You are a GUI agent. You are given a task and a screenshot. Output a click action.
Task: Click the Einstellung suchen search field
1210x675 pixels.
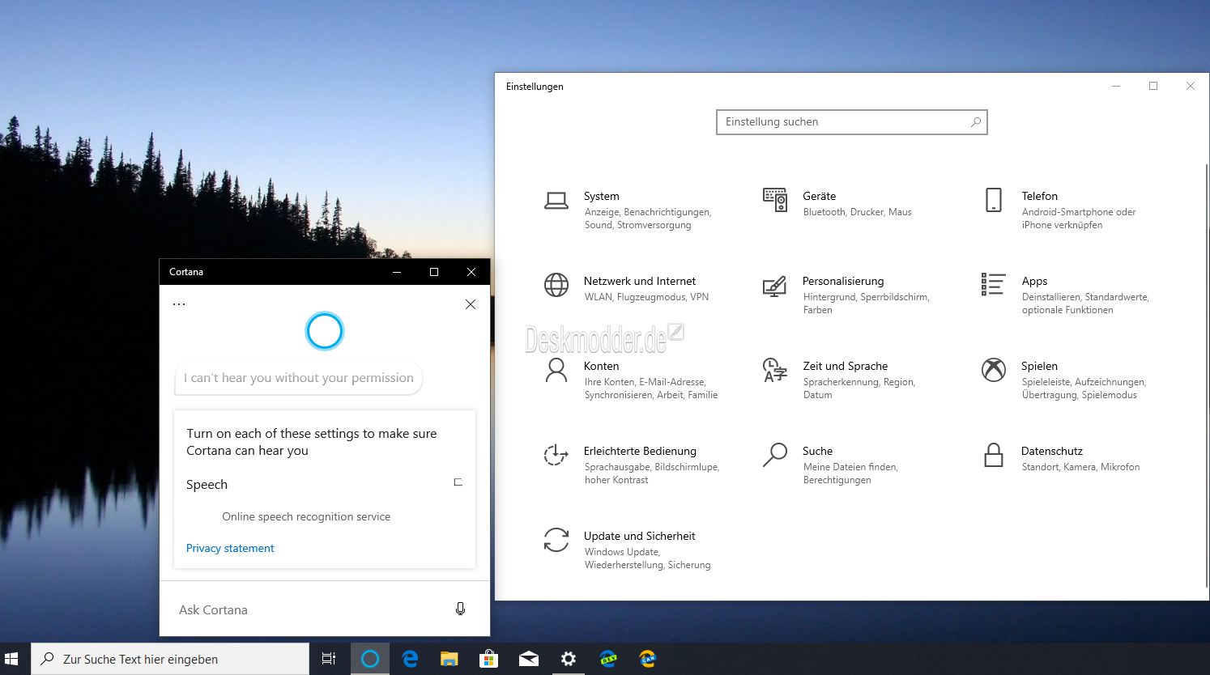coord(852,122)
